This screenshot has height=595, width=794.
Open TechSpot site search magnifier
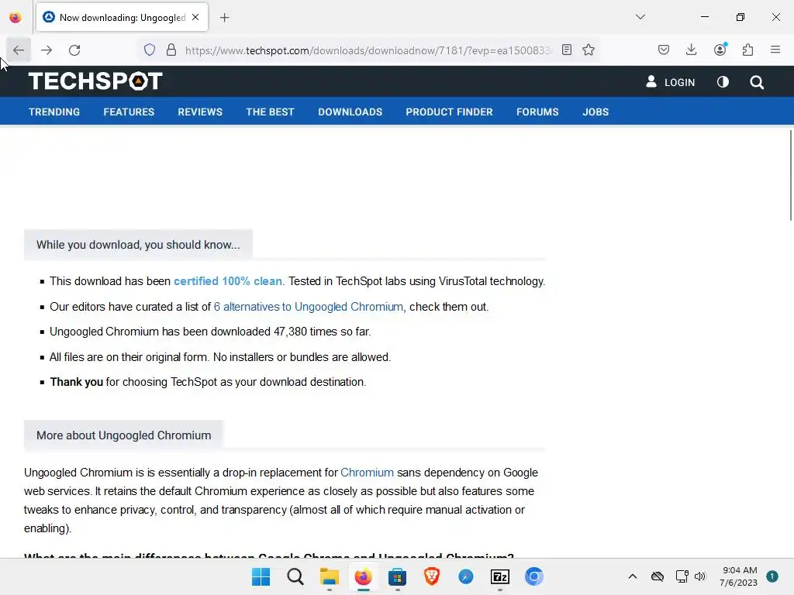pyautogui.click(x=757, y=82)
